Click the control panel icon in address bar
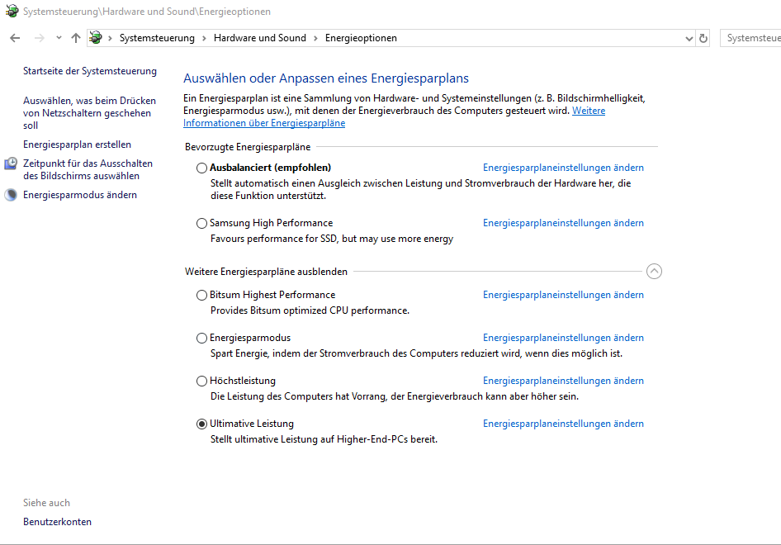781x545 pixels. (x=96, y=38)
